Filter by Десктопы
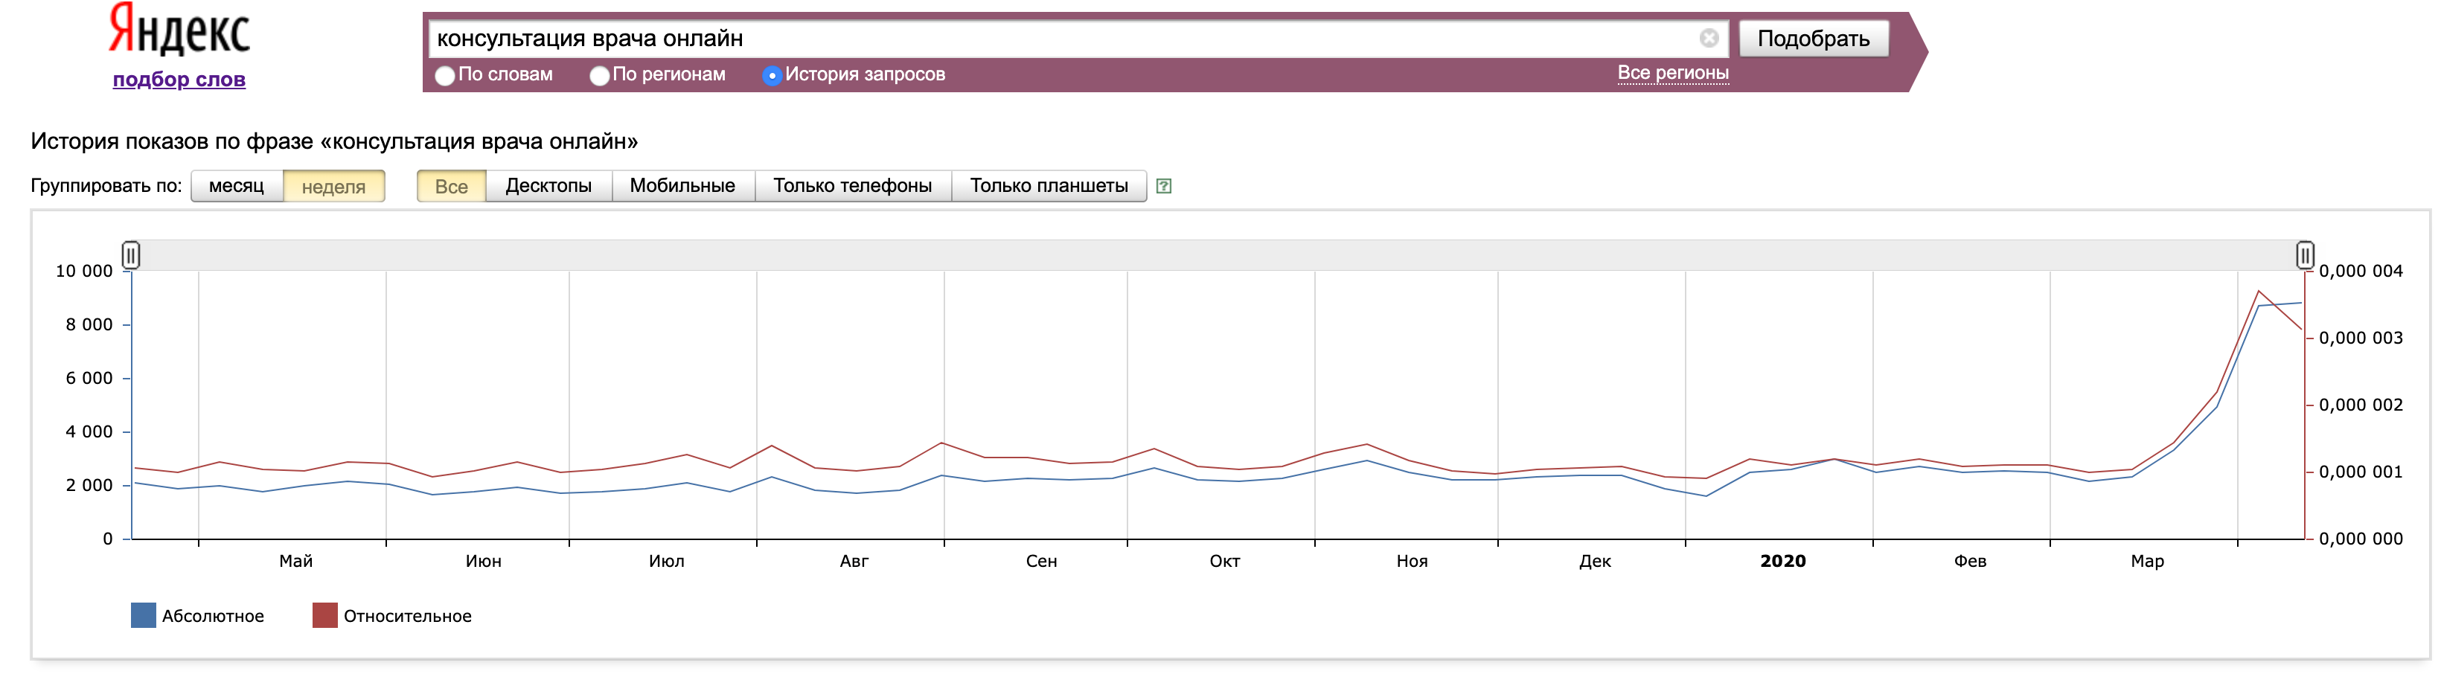2441x674 pixels. coord(548,185)
